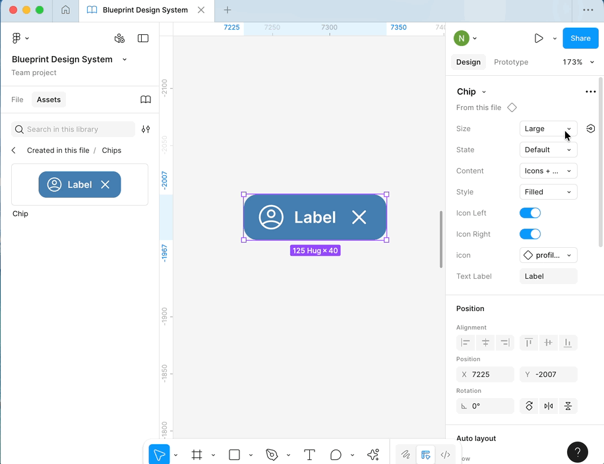
Task: Toggle the sidebar collapse icon
Action: point(143,38)
